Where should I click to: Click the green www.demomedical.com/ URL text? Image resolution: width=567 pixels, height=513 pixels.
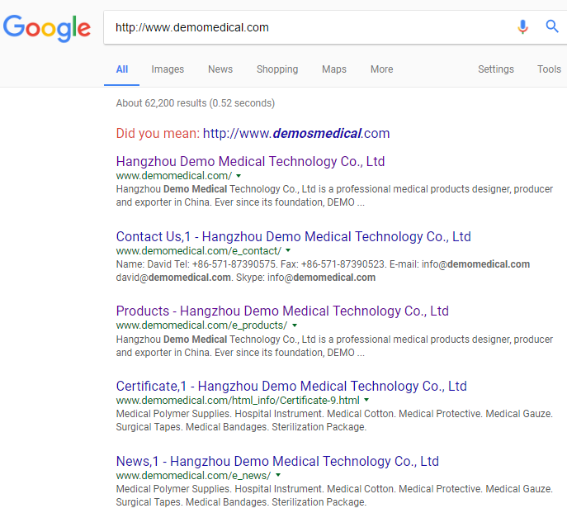click(x=174, y=176)
